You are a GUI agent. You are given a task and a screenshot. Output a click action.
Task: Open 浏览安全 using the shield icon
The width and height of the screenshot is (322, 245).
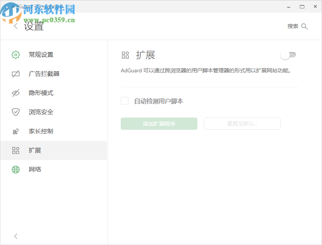pyautogui.click(x=15, y=112)
